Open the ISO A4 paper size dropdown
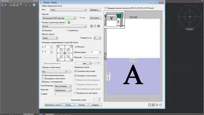This screenshot has width=204, height=115. coord(64,26)
